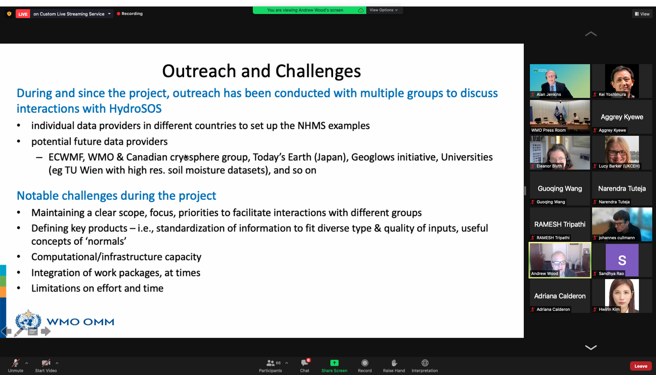The width and height of the screenshot is (656, 375).
Task: Click Computational/infrastructure capacity bullet text
Action: coord(116,257)
